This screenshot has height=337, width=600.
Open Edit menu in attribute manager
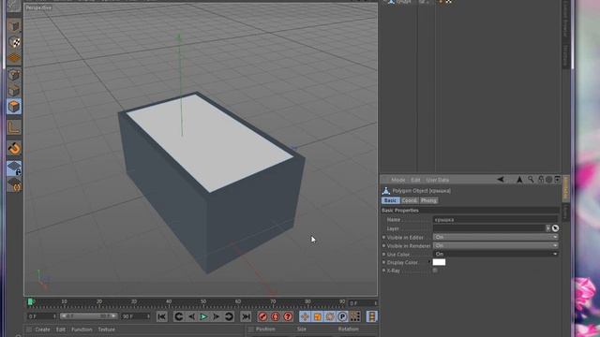pos(415,180)
